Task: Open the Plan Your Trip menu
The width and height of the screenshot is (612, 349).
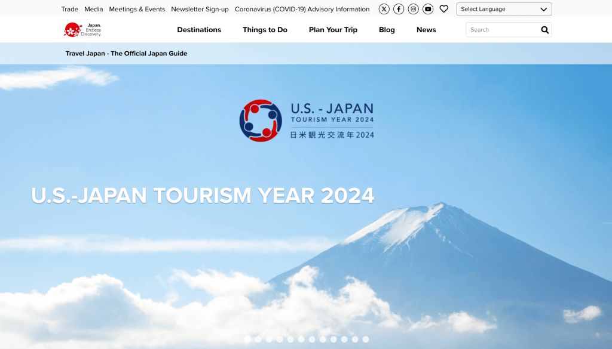Action: pyautogui.click(x=333, y=30)
